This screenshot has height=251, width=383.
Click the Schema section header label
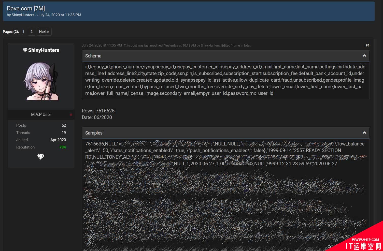93,56
